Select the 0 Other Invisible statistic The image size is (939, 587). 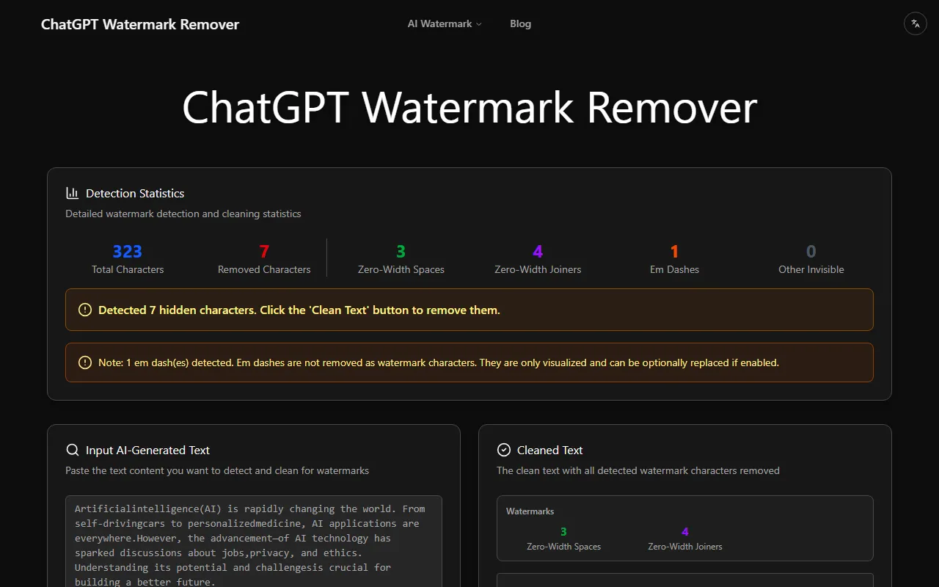pyautogui.click(x=811, y=252)
